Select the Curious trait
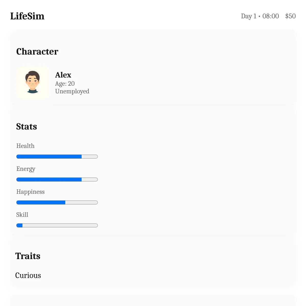Screen dimensions: 306x306 (x=28, y=275)
